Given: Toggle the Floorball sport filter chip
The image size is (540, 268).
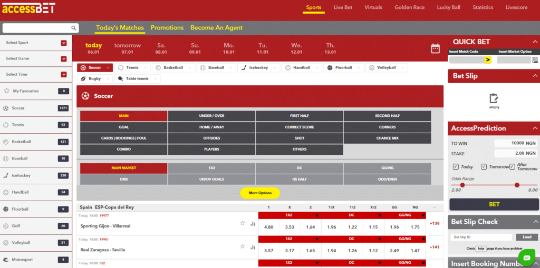Looking at the screenshot, I should click(x=344, y=68).
